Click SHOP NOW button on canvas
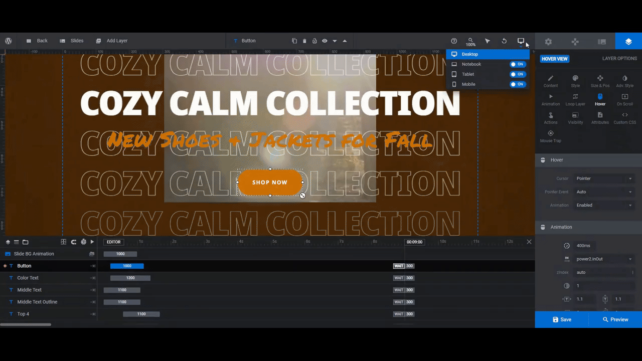Screen dimensions: 642x361 [270, 183]
